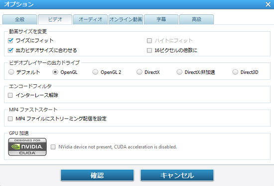The image size is (274, 186).
Task: Toggle the CUDA acceleration checkbox
Action: pyautogui.click(x=53, y=147)
